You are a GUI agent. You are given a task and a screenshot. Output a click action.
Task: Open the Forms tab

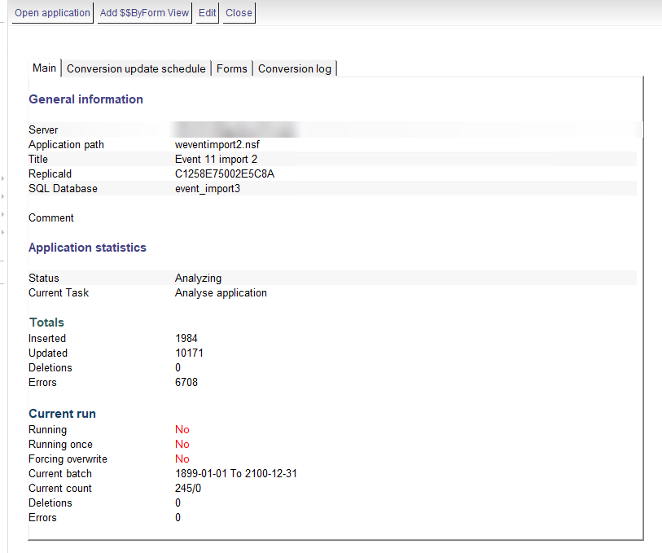232,68
